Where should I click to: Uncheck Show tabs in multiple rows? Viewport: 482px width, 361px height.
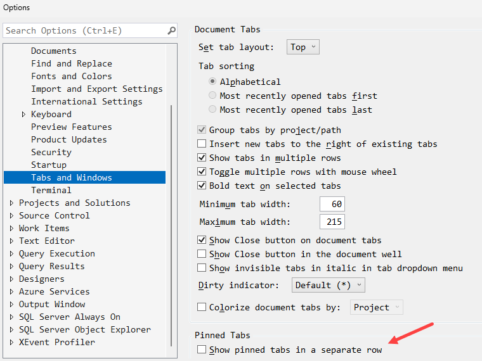click(202, 158)
